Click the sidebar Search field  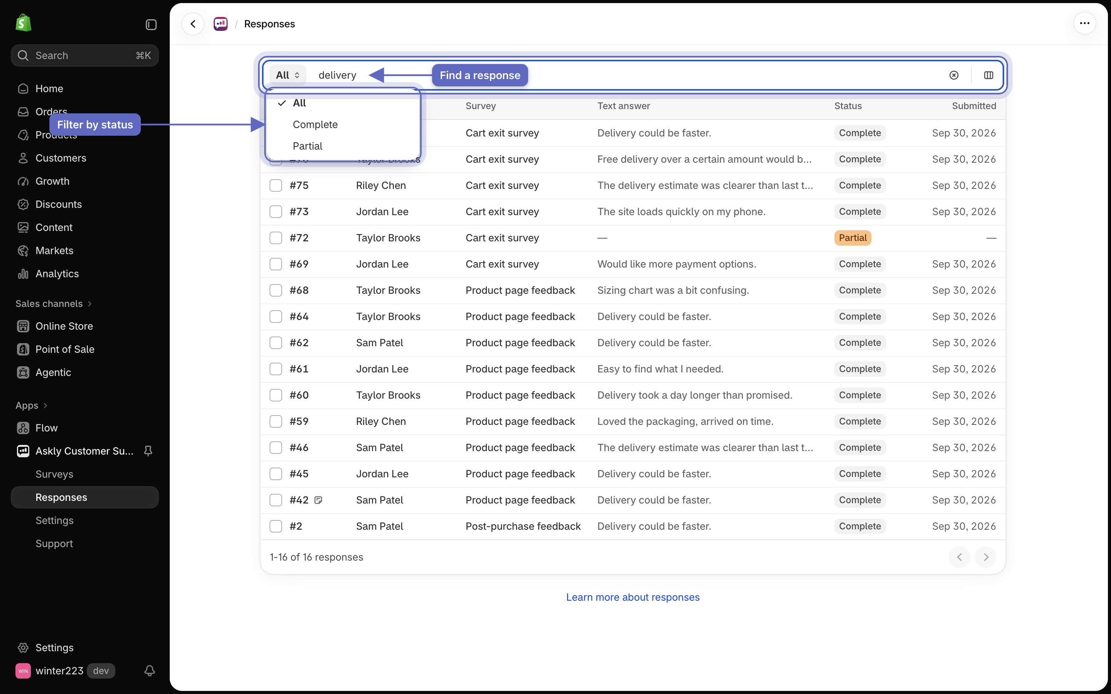point(85,56)
